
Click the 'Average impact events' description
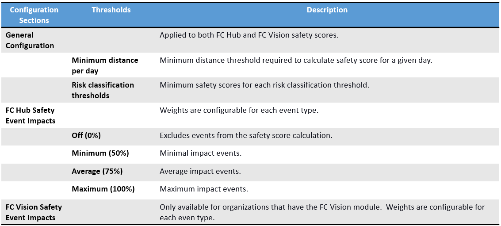click(200, 171)
